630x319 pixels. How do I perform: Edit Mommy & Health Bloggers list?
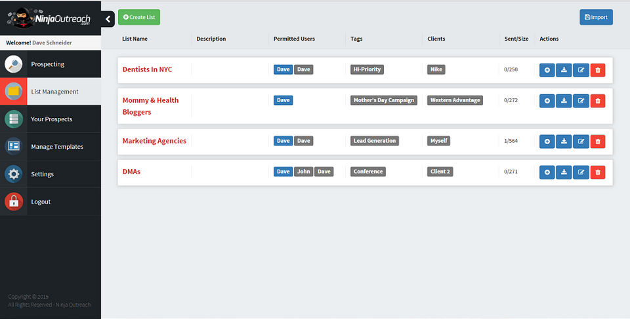pos(581,101)
